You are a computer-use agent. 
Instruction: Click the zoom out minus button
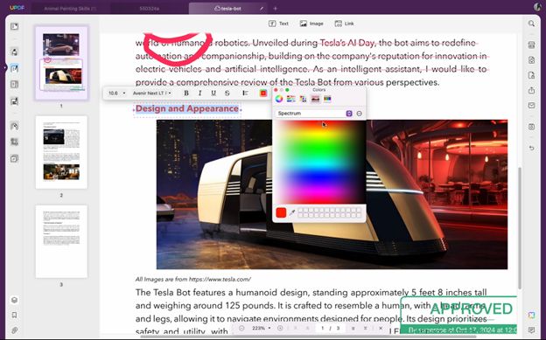pos(241,328)
